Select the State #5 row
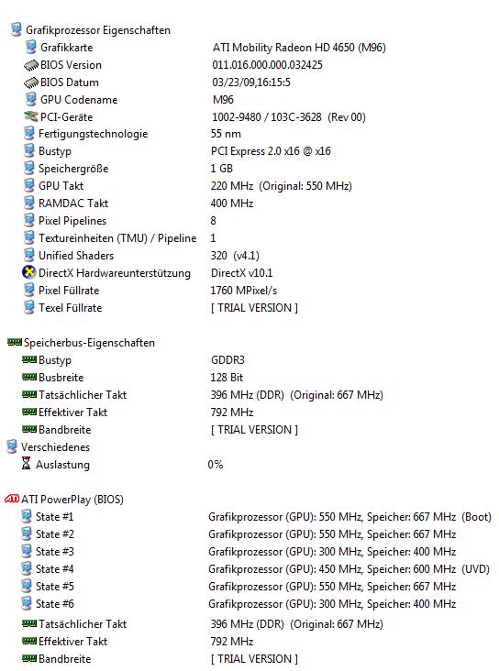Viewport: 499px width, 671px height. pyautogui.click(x=238, y=587)
